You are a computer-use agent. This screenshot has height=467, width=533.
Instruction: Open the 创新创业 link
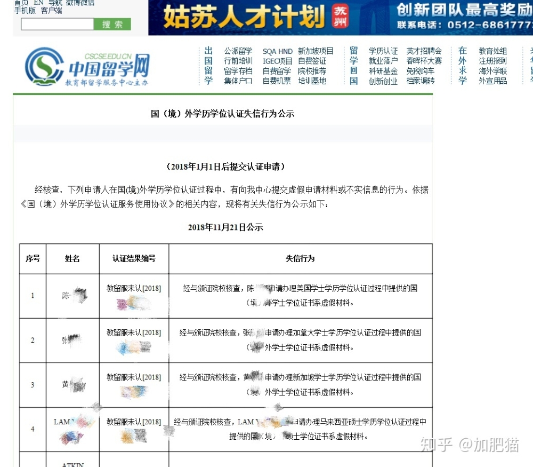tap(383, 81)
